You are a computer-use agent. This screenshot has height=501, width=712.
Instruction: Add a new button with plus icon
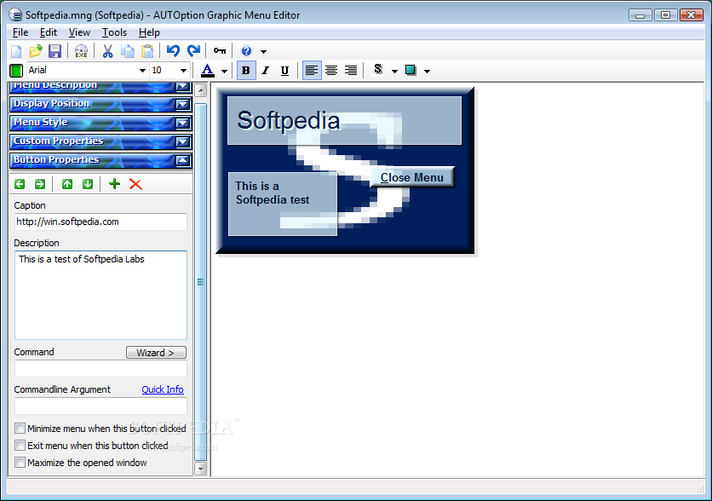click(114, 184)
